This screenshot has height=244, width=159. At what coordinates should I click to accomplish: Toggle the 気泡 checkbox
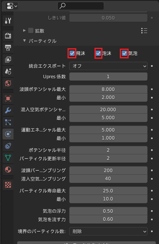tap(124, 53)
